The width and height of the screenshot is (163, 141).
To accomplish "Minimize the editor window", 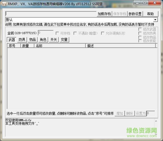I will 137,3.
